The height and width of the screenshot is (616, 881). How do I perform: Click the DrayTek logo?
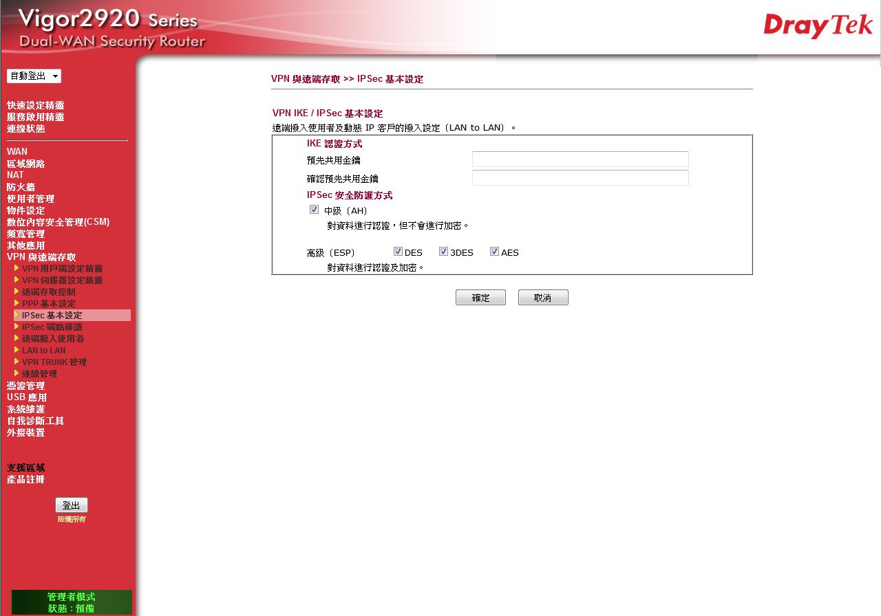(818, 26)
